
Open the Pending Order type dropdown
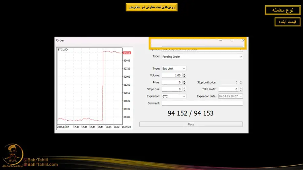pos(240,57)
